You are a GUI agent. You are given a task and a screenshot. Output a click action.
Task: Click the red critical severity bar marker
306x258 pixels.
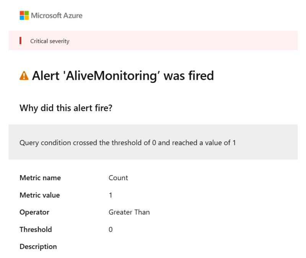click(20, 41)
